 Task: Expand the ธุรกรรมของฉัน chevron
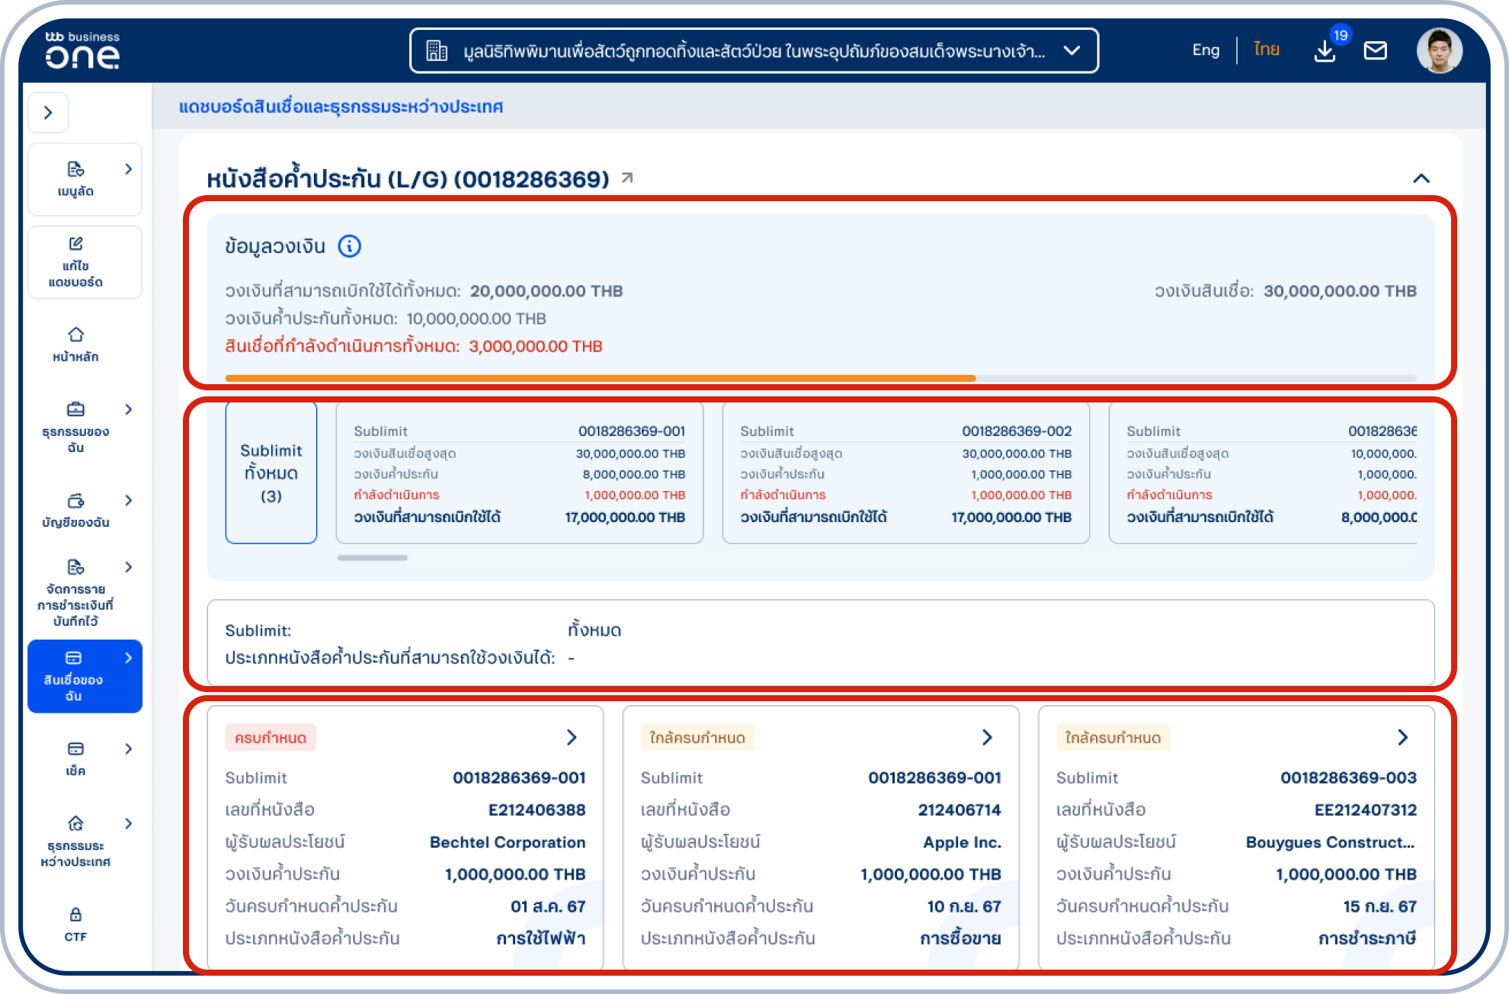click(128, 409)
